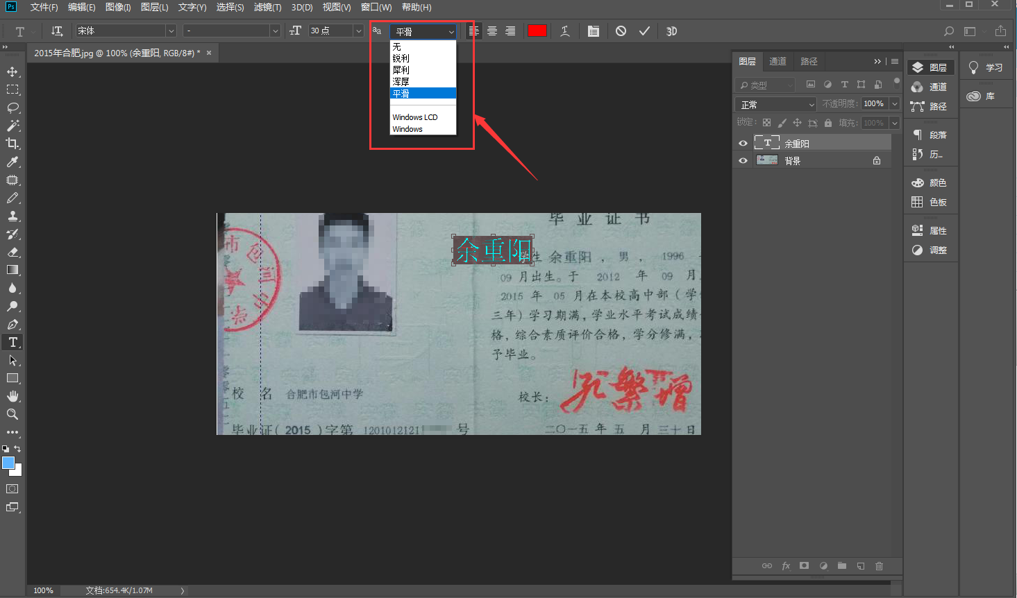
Task: Select the Move tool
Action: click(x=12, y=71)
